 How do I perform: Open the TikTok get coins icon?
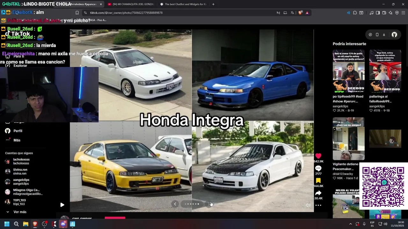click(370, 35)
